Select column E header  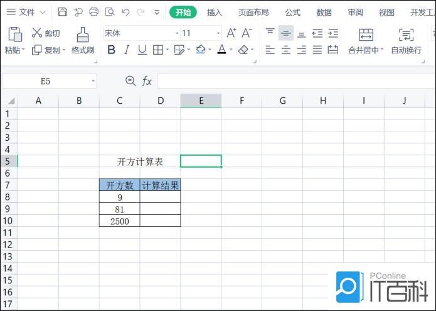[x=201, y=101]
